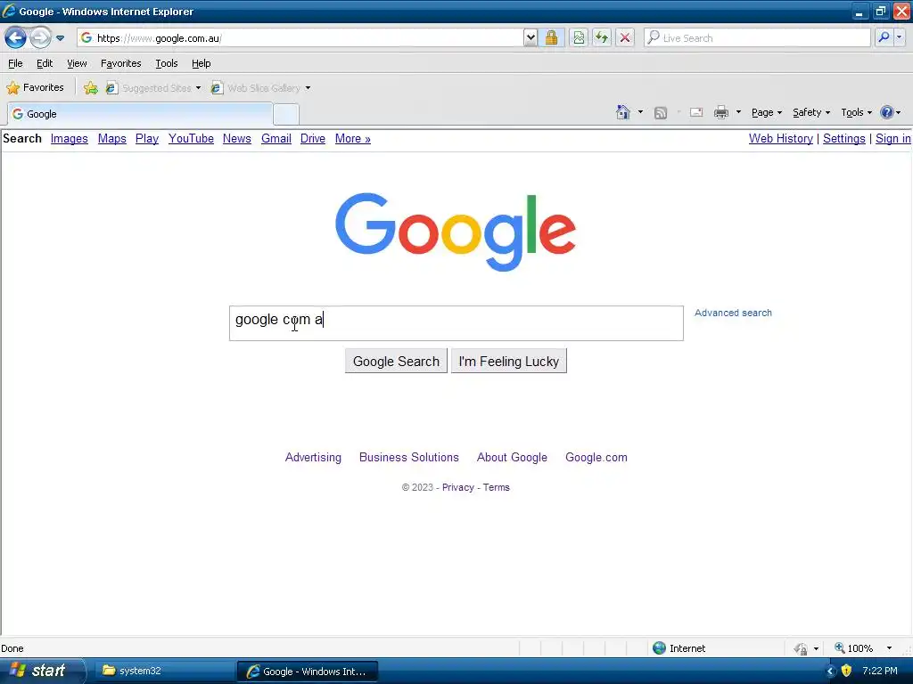
Task: Open the About Google link
Action: tap(512, 457)
